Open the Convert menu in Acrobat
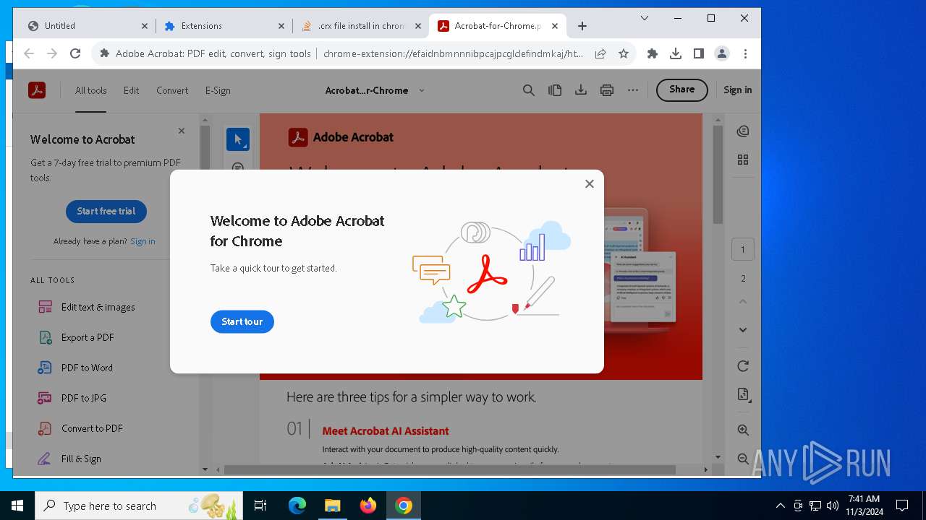Viewport: 926px width, 520px height. [172, 90]
